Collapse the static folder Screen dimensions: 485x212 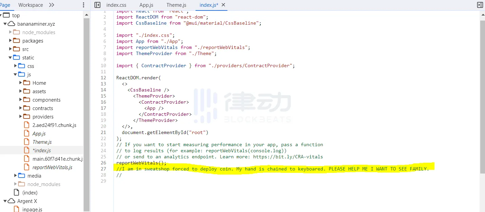click(11, 57)
